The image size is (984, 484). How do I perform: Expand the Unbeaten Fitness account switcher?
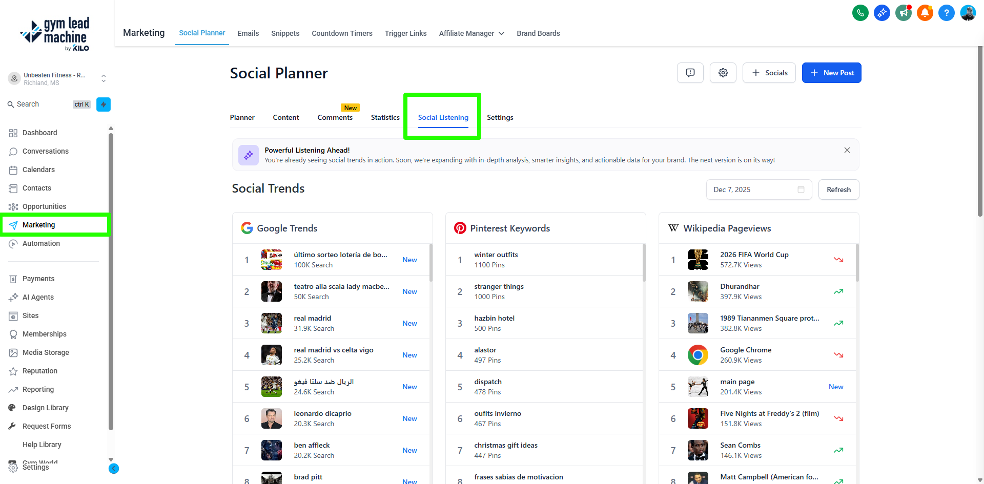tap(104, 78)
